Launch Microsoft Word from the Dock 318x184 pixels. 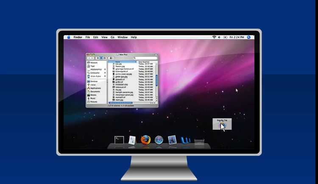pos(185,139)
